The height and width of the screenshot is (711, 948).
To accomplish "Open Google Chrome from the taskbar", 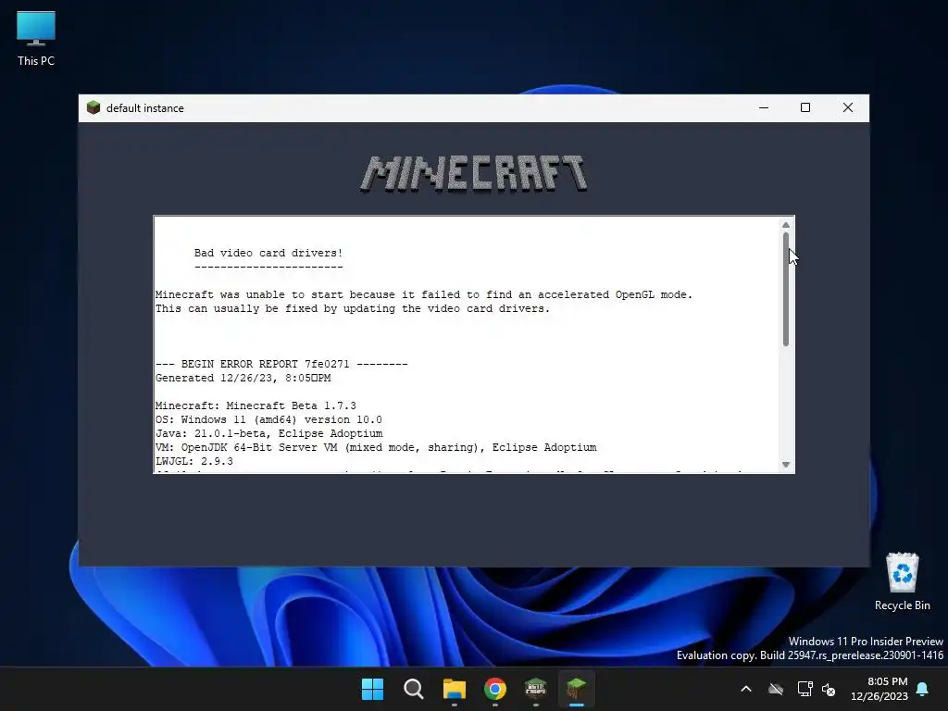I will click(x=495, y=689).
